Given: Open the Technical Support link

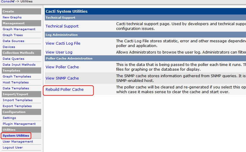Looking at the screenshot, I should pos(62,26).
